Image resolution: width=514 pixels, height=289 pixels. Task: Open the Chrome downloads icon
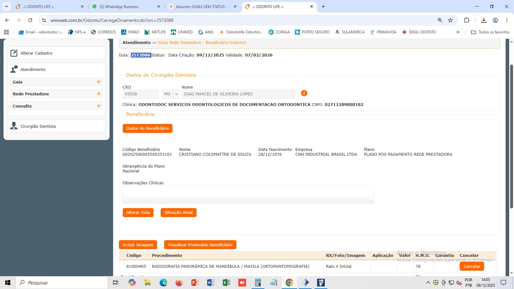click(483, 20)
